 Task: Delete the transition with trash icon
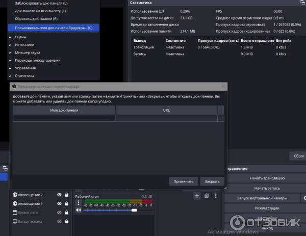coord(207,196)
